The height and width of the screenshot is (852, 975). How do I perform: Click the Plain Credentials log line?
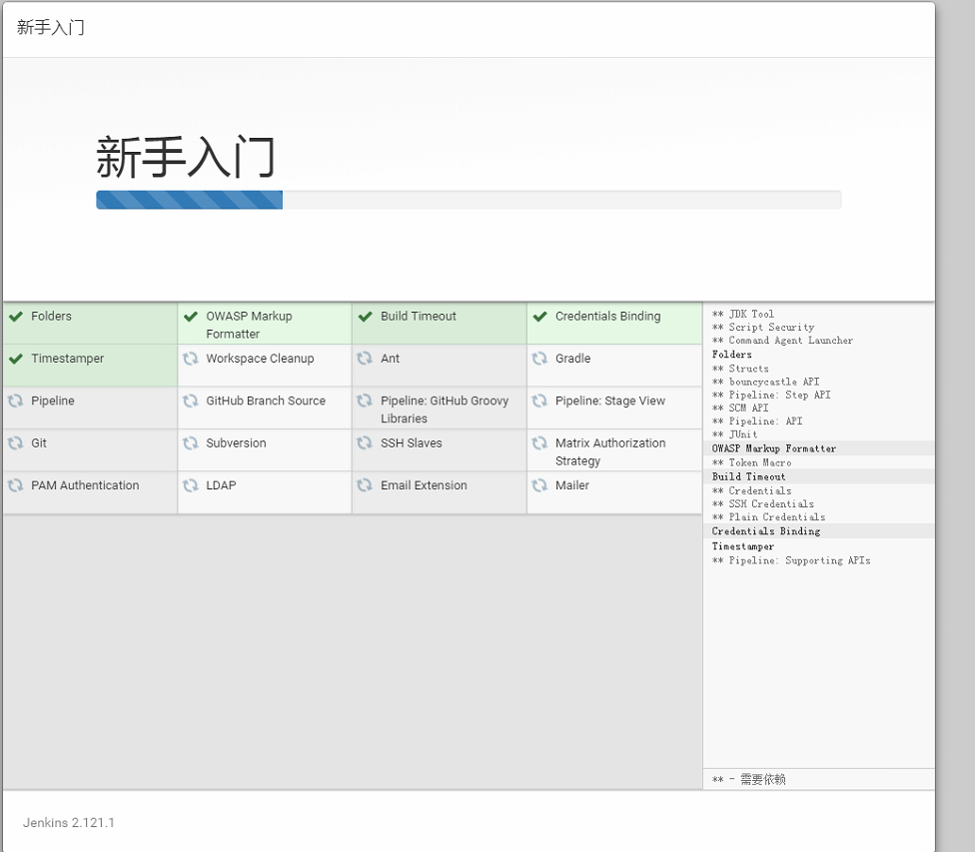click(x=768, y=516)
